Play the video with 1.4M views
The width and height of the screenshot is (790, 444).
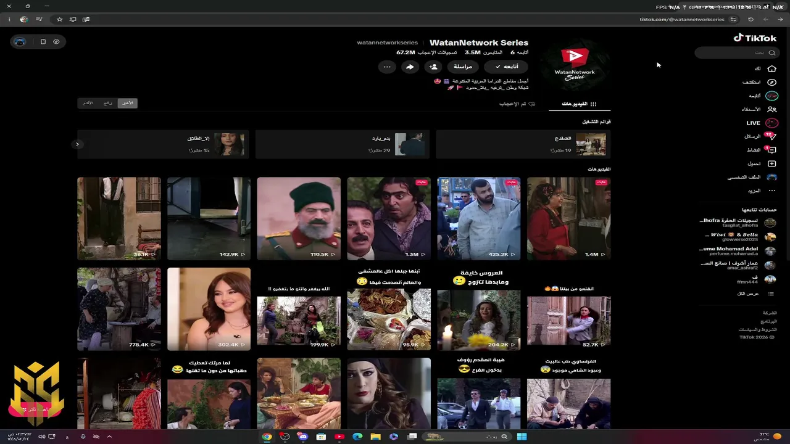(x=568, y=219)
